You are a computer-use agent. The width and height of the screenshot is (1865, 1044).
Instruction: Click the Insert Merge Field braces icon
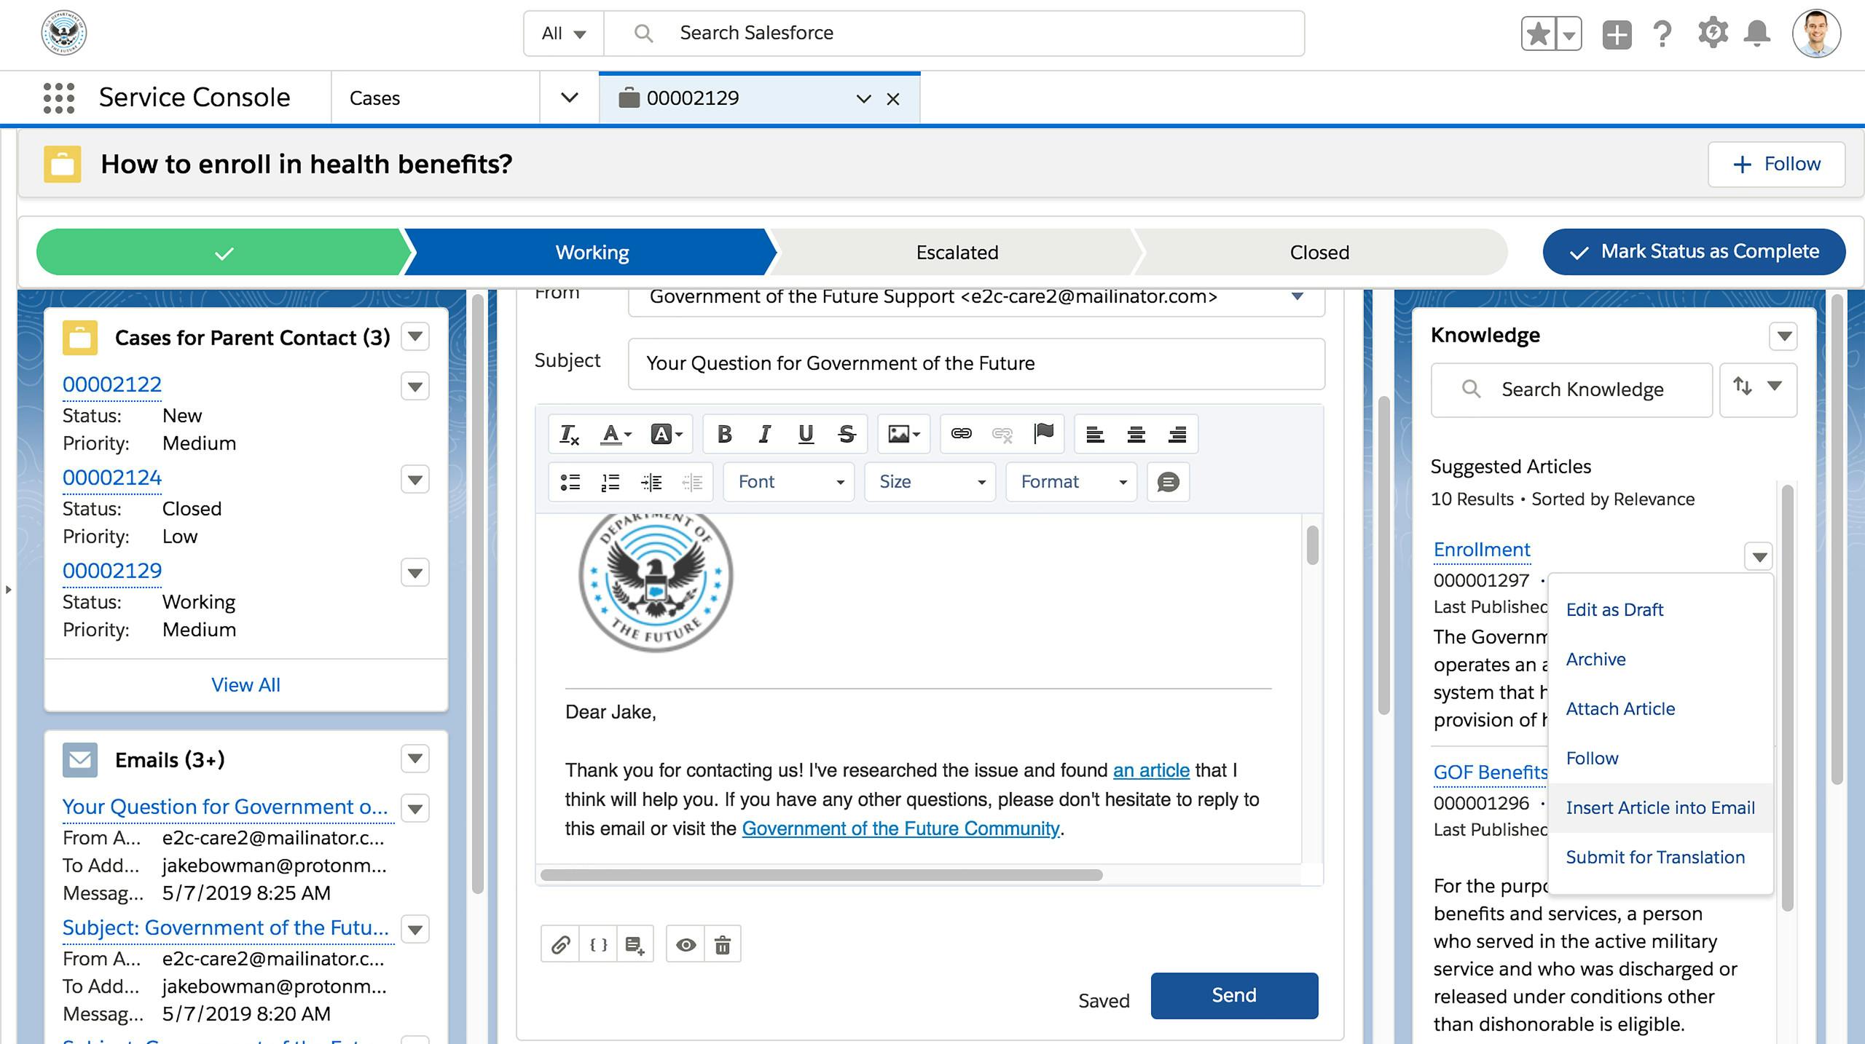click(x=598, y=944)
